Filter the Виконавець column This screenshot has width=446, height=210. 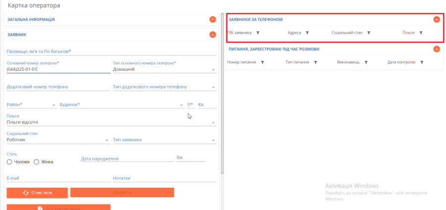366,62
